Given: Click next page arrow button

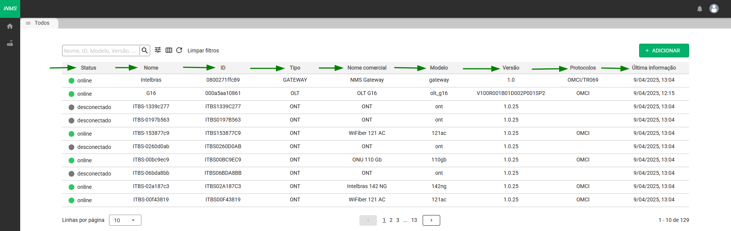Looking at the screenshot, I should (431, 220).
